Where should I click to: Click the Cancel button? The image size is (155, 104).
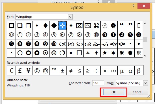click(x=137, y=92)
